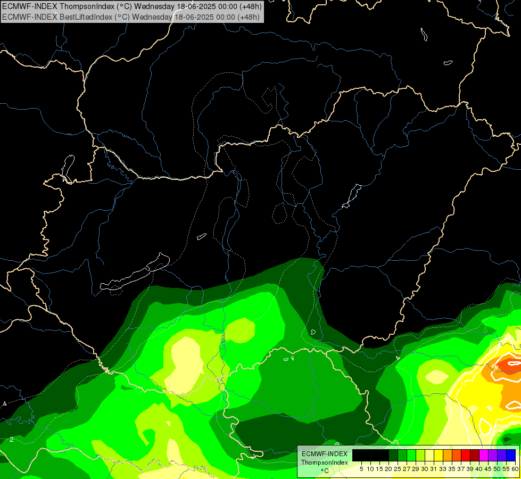
Task: Pick the bright red 37–39 legend swatch
Action: click(x=466, y=455)
